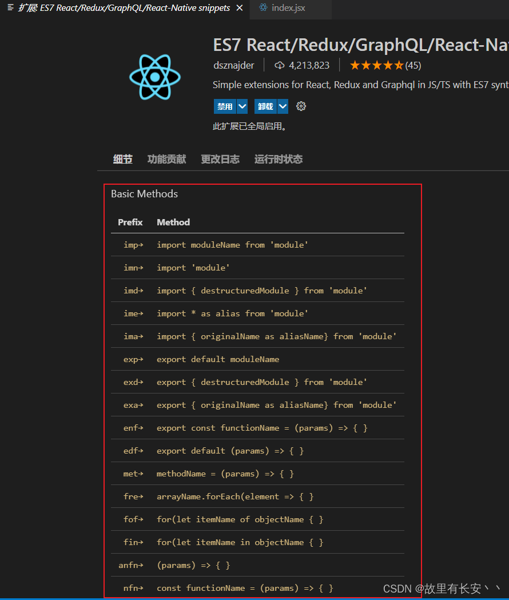Screen dimensions: 509x600
Task: Click the 'Method' column header
Action: point(173,222)
